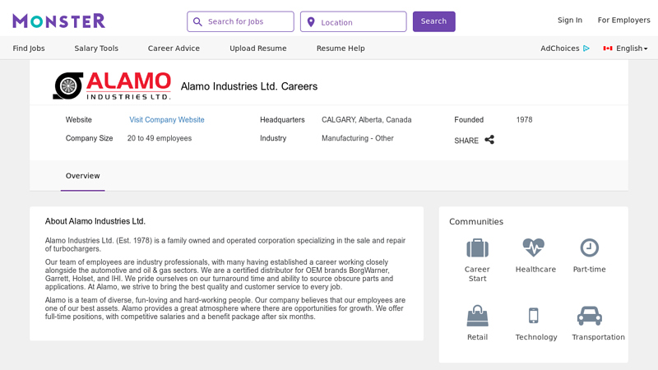The image size is (658, 370).
Task: Open the Career Start briefcase icon
Action: [478, 248]
